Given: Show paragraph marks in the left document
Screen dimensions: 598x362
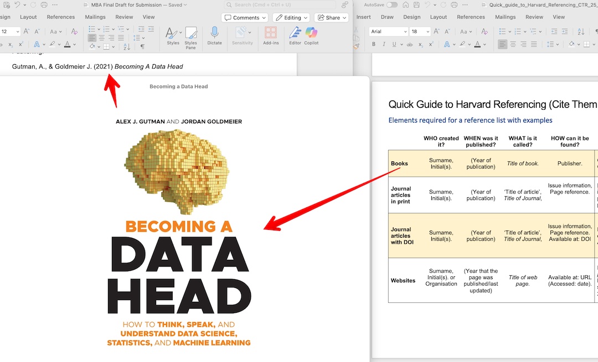Looking at the screenshot, I should [x=142, y=48].
